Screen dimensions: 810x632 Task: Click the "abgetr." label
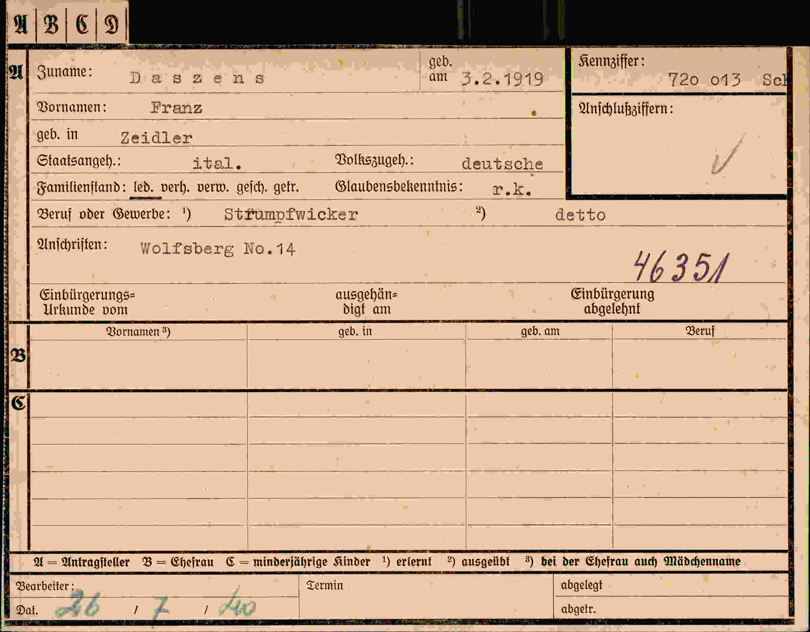[x=578, y=609]
